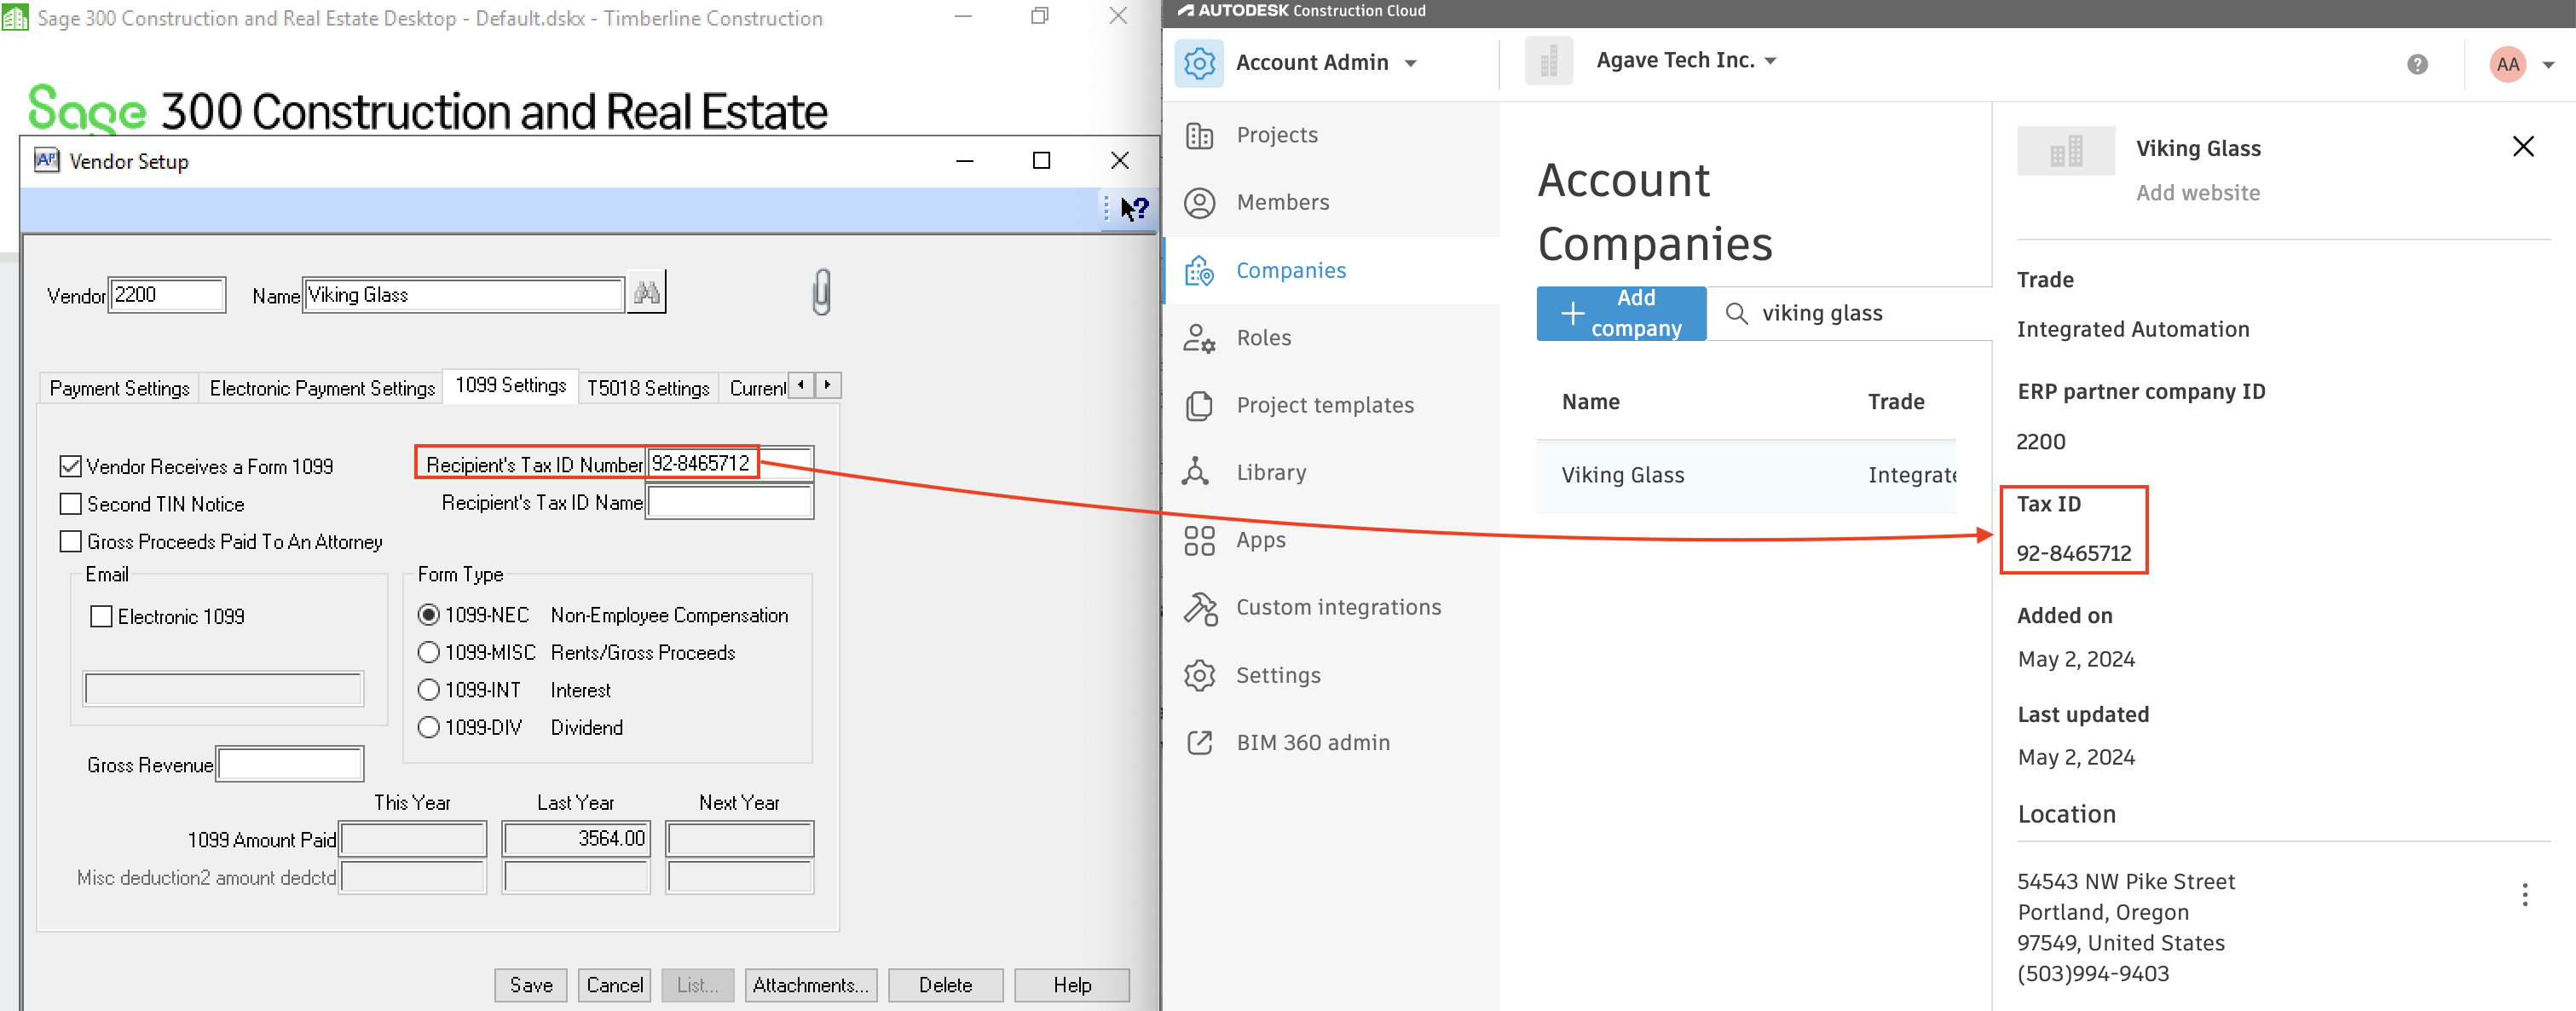Click the Recipient's Tax ID Number field
Screen dimensions: 2576x1011
pyautogui.click(x=730, y=463)
